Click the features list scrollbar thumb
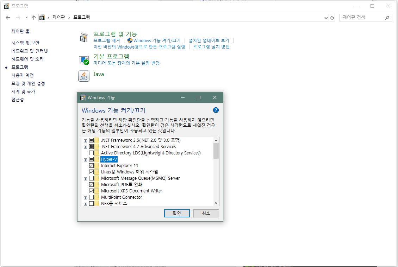The height and width of the screenshot is (267, 398). (x=216, y=151)
